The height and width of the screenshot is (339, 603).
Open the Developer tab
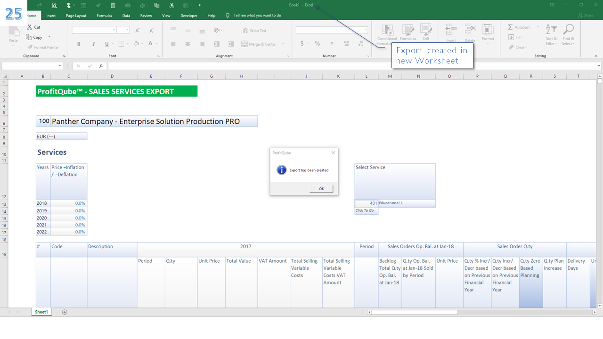tap(189, 16)
